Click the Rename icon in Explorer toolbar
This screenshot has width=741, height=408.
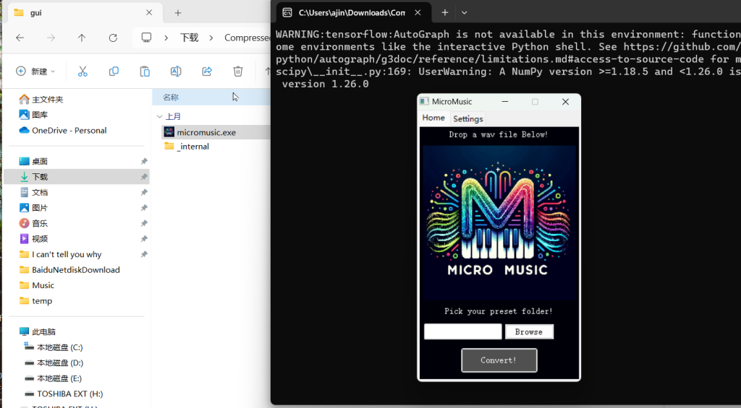click(176, 71)
